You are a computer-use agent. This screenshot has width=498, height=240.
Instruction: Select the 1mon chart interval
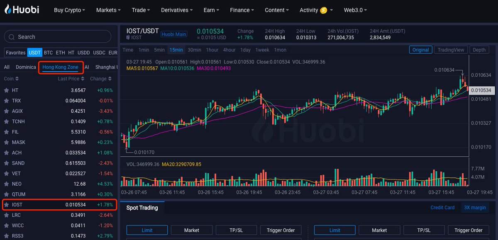tap(280, 50)
